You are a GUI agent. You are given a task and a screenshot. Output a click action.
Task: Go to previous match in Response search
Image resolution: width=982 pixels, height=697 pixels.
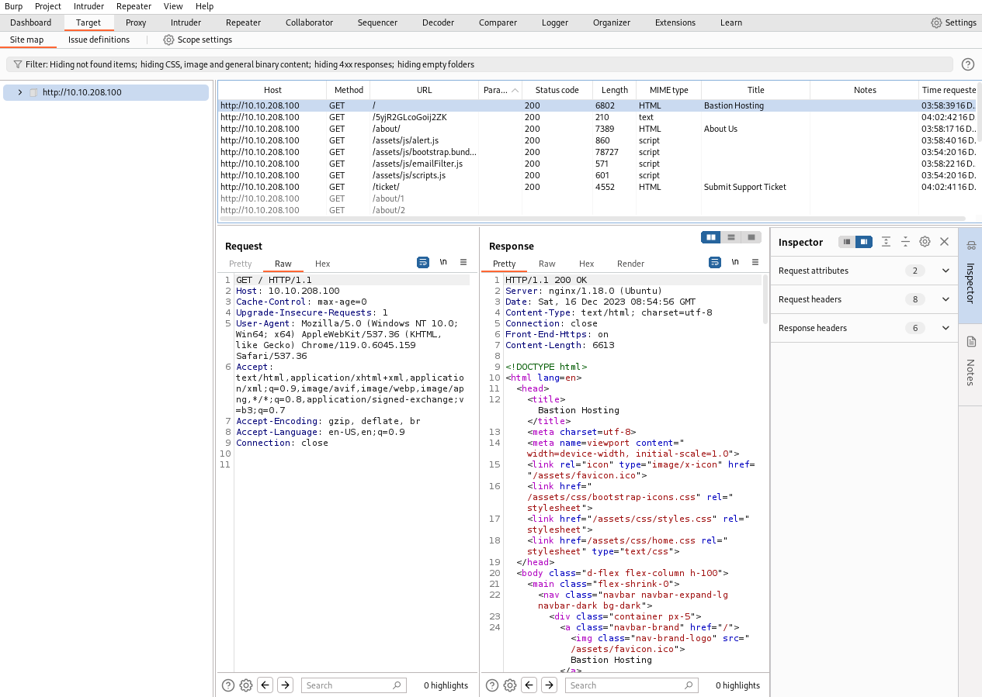pos(529,685)
